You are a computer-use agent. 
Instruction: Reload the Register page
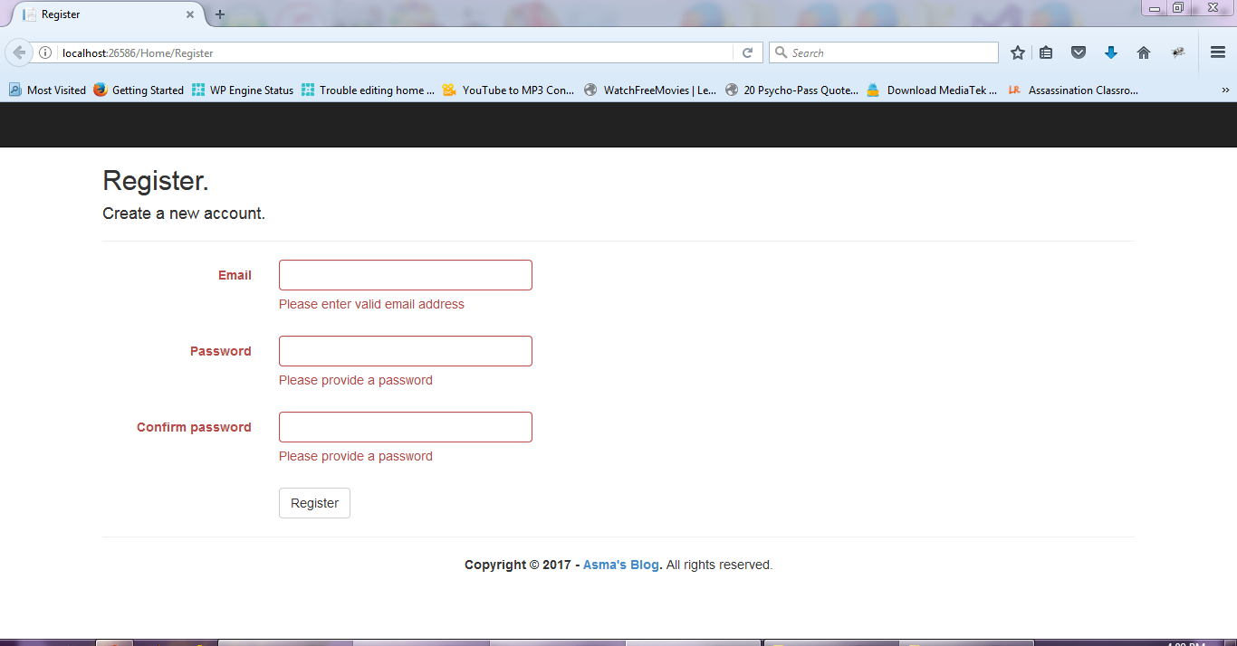tap(747, 52)
